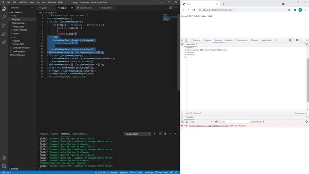Click errors and warnings count in status bar

click(x=6, y=172)
